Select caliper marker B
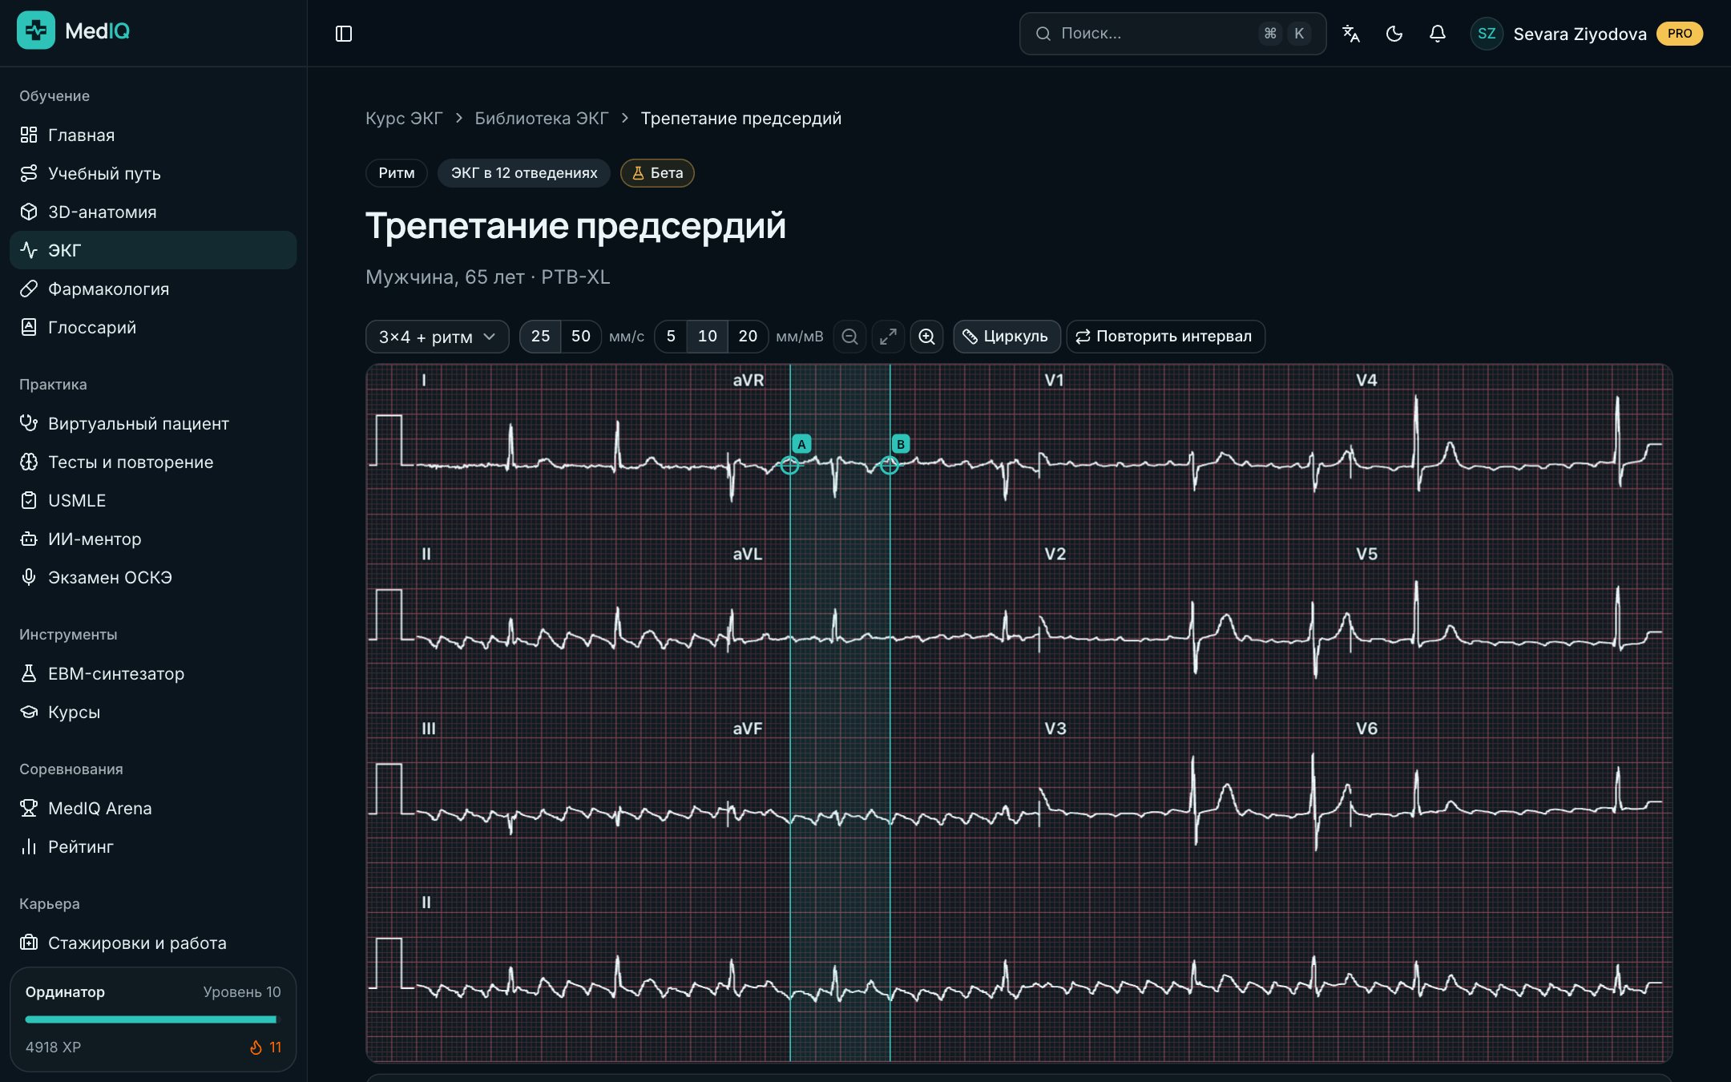Viewport: 1731px width, 1082px height. click(901, 444)
